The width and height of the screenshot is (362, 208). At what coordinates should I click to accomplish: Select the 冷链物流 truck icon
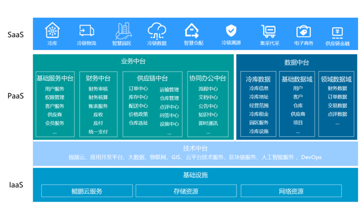coord(87,30)
